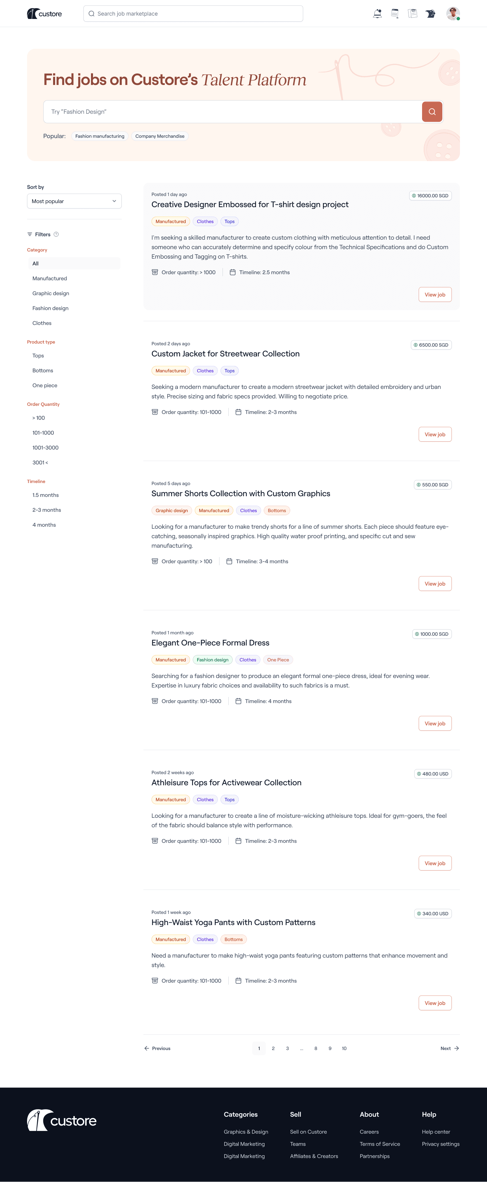Click the search magnifier in the hero search bar
The width and height of the screenshot is (487, 1182).
(x=431, y=111)
